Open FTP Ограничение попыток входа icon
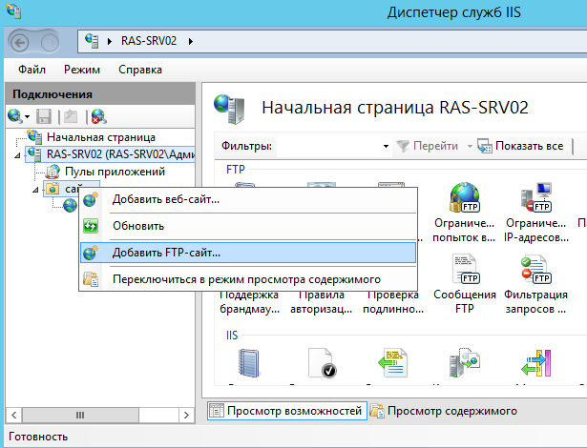The image size is (587, 448). click(x=464, y=212)
